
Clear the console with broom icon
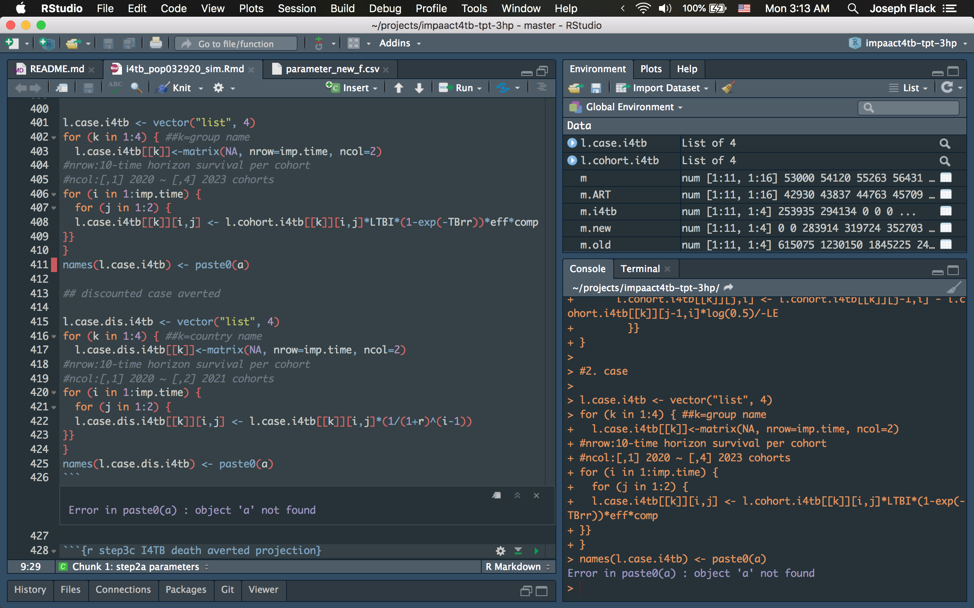point(953,288)
